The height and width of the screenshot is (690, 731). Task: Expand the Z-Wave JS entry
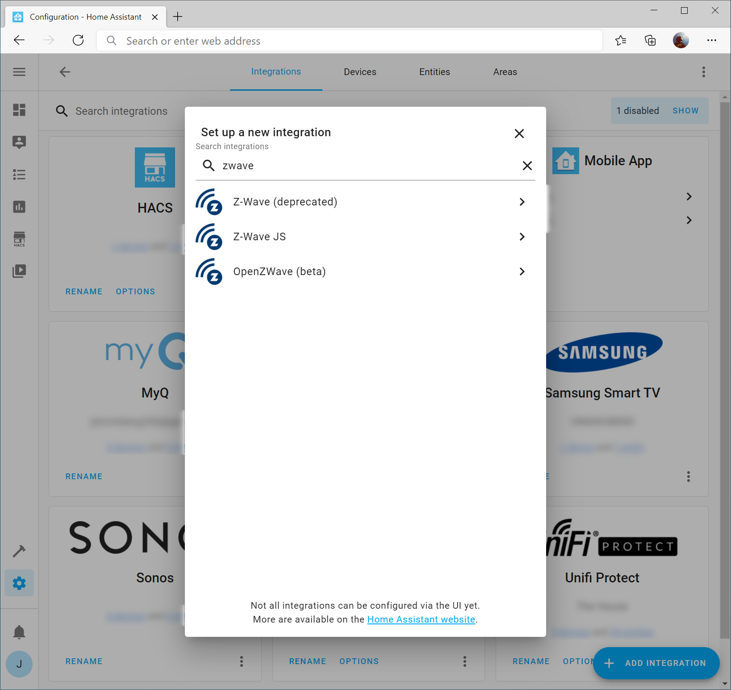coord(522,237)
